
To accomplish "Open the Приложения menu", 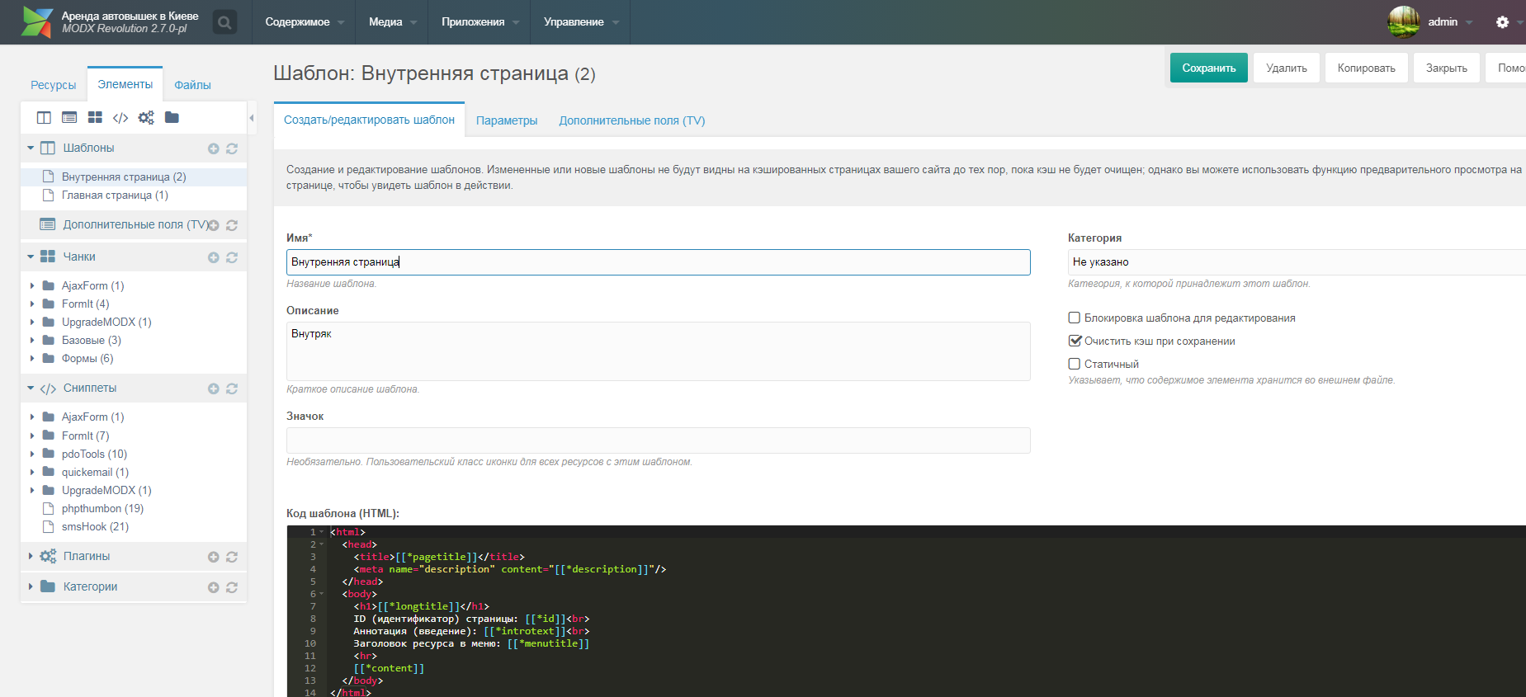I will pyautogui.click(x=480, y=22).
